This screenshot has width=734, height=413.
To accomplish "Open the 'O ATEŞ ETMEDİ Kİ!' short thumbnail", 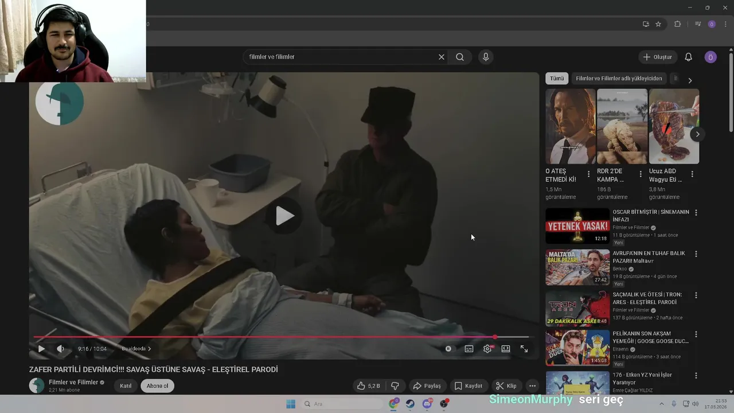I will pos(571,126).
